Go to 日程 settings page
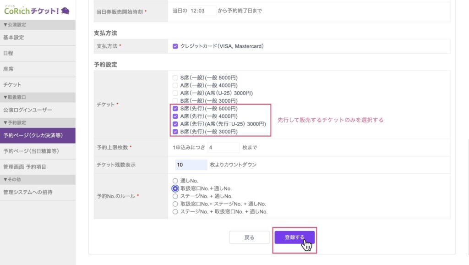This screenshot has width=469, height=265. (x=8, y=53)
